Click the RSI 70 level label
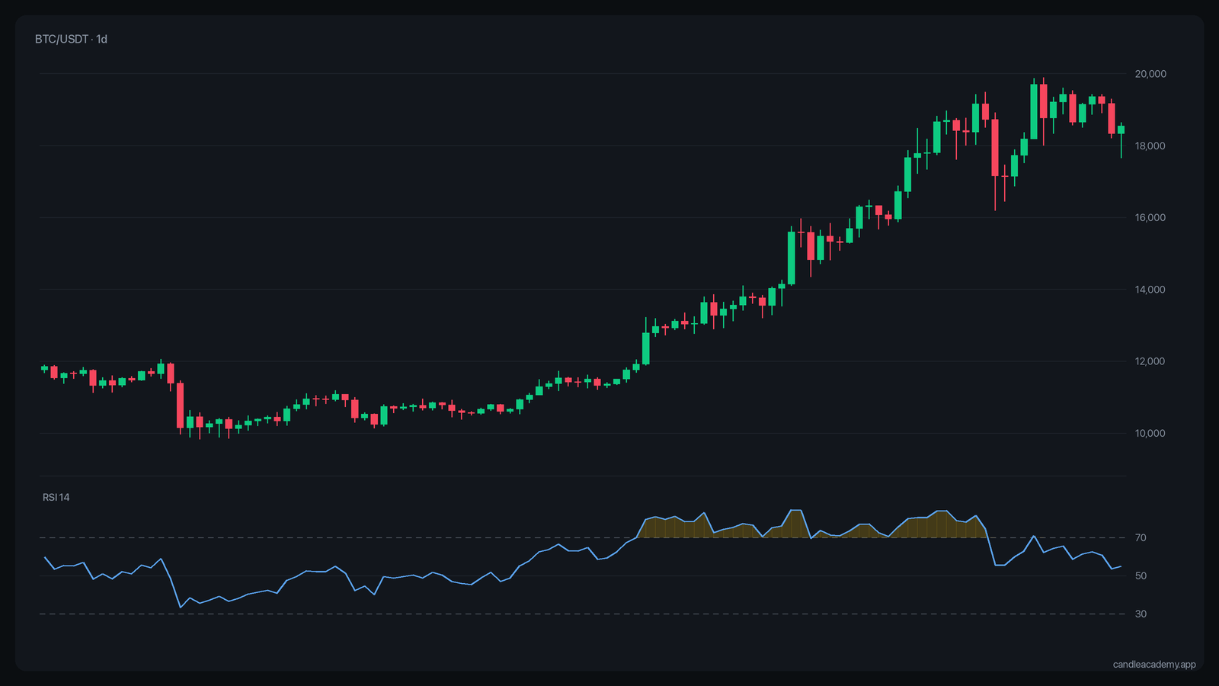 tap(1141, 538)
